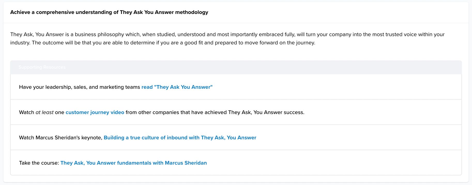Open Building a true culture of inbound link
Viewport: 472px width, 185px height.
180,138
